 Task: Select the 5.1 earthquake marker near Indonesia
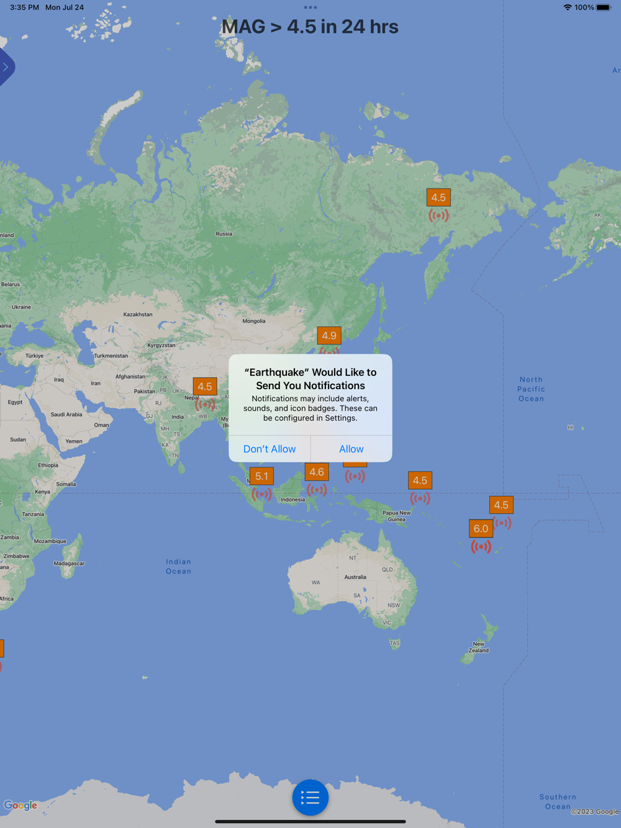tap(261, 477)
